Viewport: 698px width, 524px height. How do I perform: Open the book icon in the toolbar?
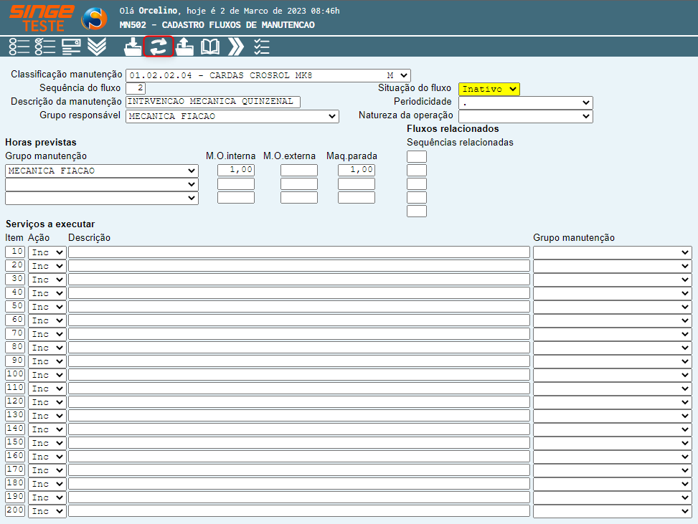(x=210, y=47)
